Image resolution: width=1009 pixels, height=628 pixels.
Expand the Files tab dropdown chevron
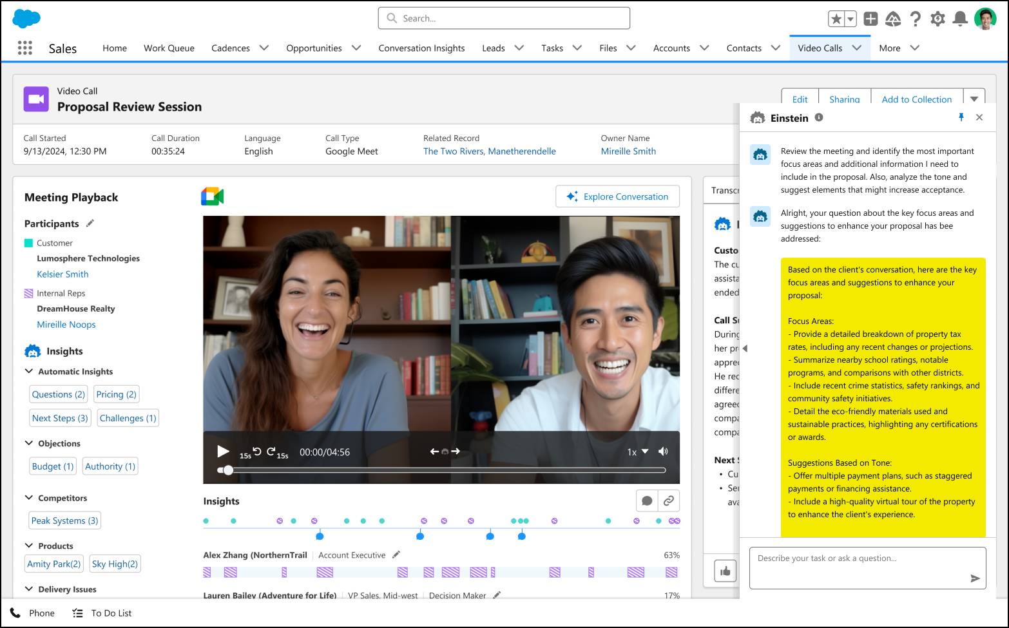click(x=631, y=48)
